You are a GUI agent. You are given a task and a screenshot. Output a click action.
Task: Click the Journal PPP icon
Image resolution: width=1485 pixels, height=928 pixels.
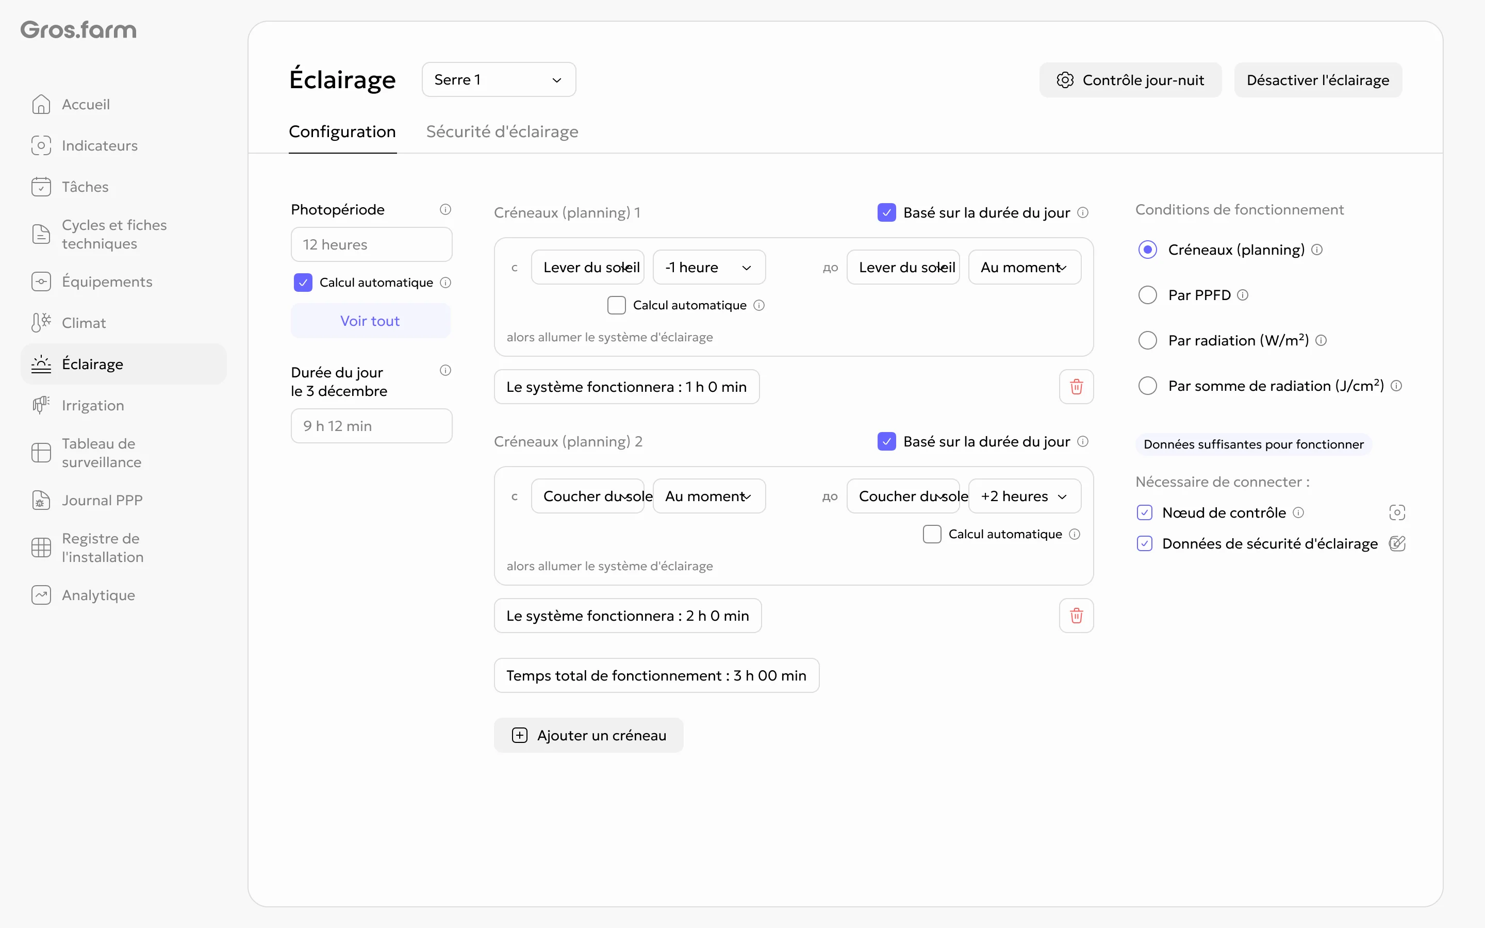tap(41, 500)
